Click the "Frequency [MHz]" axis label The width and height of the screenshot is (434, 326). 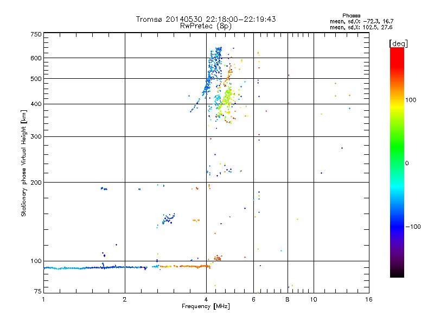206,306
